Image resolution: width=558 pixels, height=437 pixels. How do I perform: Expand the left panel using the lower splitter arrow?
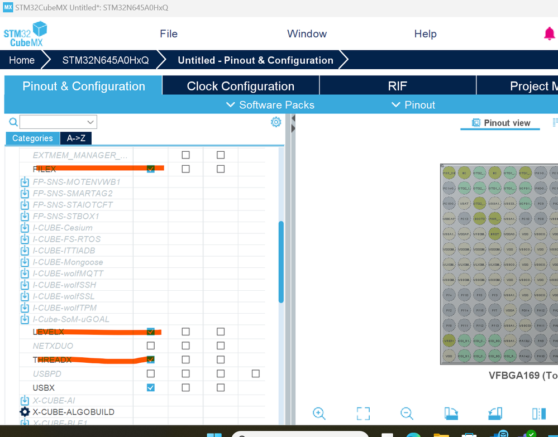click(x=293, y=128)
